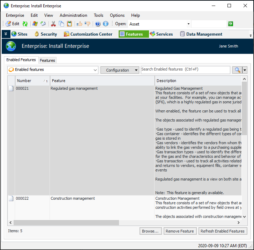Screen dimensions: 254x250
Task: Click the Jane Smith user name
Action: tap(229, 46)
